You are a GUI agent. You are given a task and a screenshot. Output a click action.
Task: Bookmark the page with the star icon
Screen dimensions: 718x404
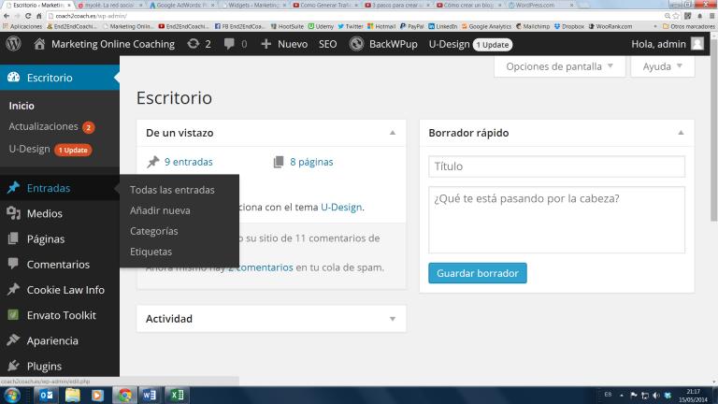pos(676,16)
